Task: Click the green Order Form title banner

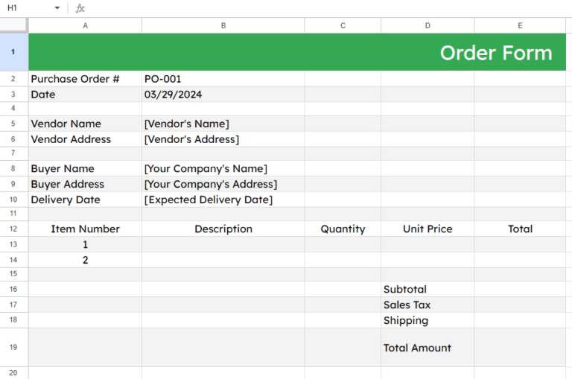Action: pos(297,52)
